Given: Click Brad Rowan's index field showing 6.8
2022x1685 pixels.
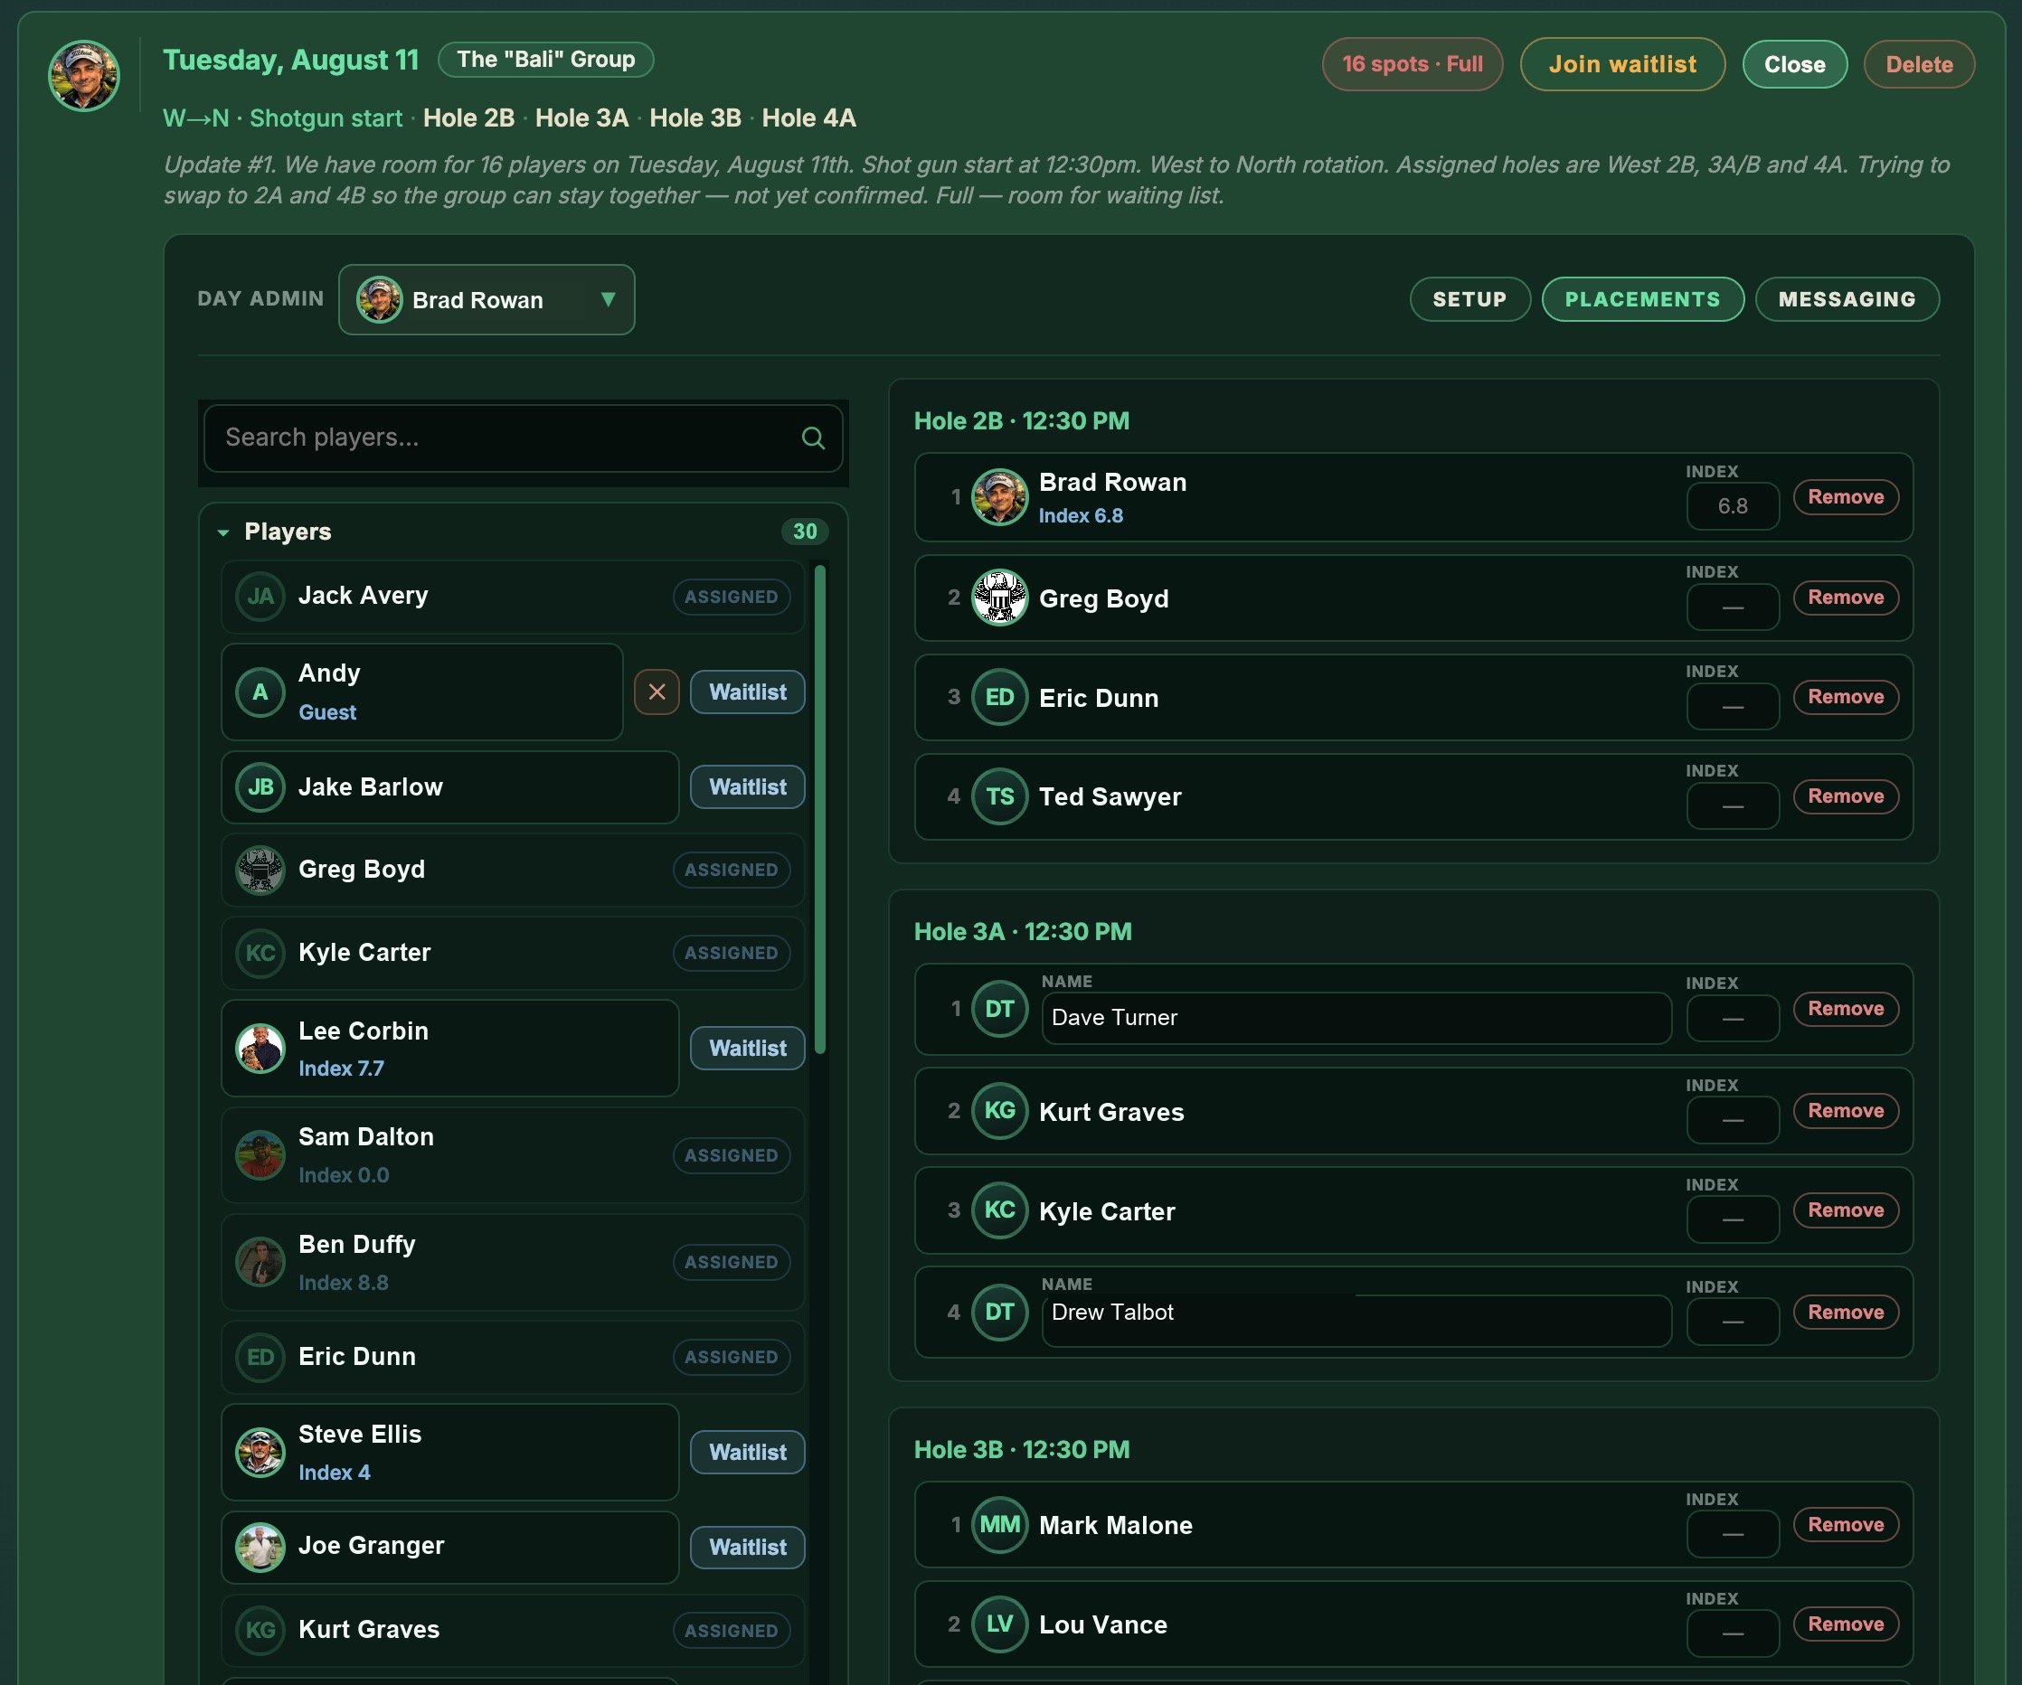Looking at the screenshot, I should [x=1733, y=506].
